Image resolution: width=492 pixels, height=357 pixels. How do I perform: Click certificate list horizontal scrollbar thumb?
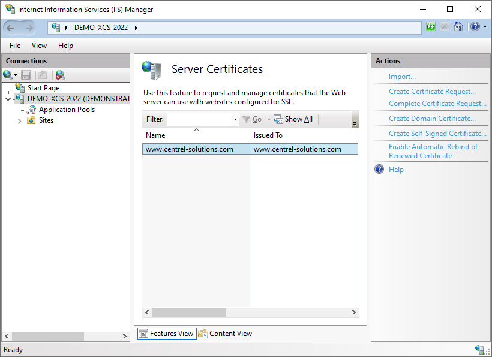(x=189, y=312)
